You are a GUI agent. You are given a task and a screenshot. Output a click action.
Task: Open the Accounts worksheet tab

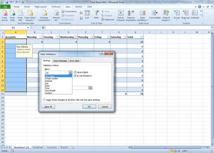tap(52, 147)
